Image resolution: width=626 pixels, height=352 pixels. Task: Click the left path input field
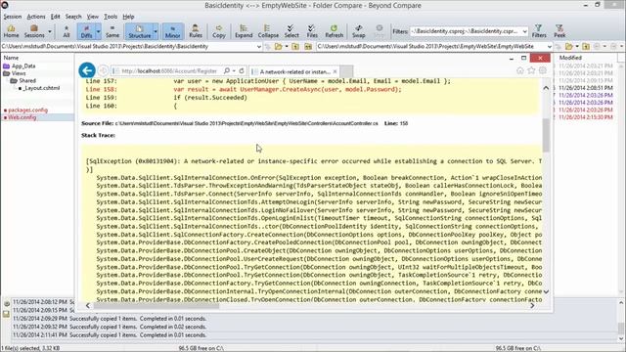(128, 47)
